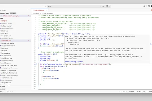152x101 pixels.
Task: Collapse the examples folder
Action: 4,21
